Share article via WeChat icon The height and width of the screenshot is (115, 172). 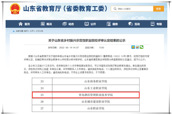pyautogui.click(x=142, y=47)
